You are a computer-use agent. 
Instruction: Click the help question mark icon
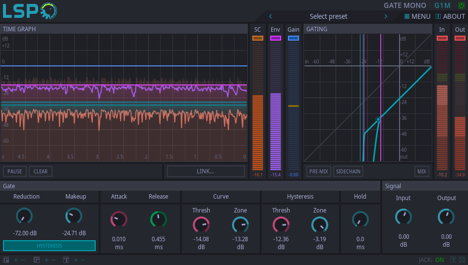(x=453, y=260)
